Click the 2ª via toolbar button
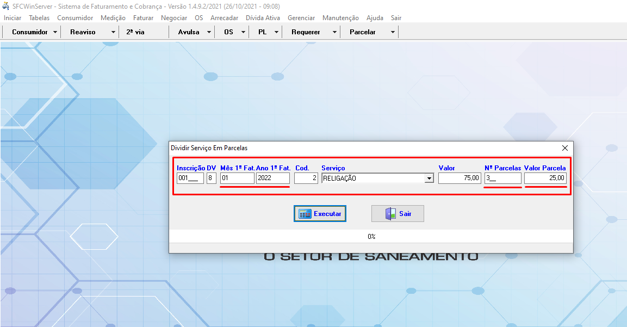This screenshot has height=327, width=627. 135,32
